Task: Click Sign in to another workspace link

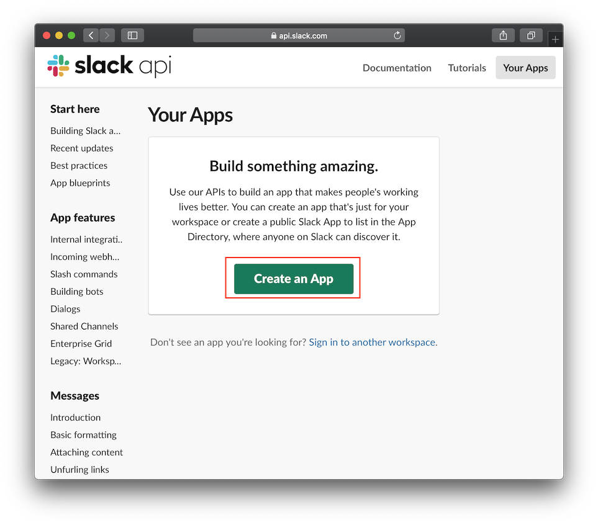Action: pyautogui.click(x=373, y=343)
